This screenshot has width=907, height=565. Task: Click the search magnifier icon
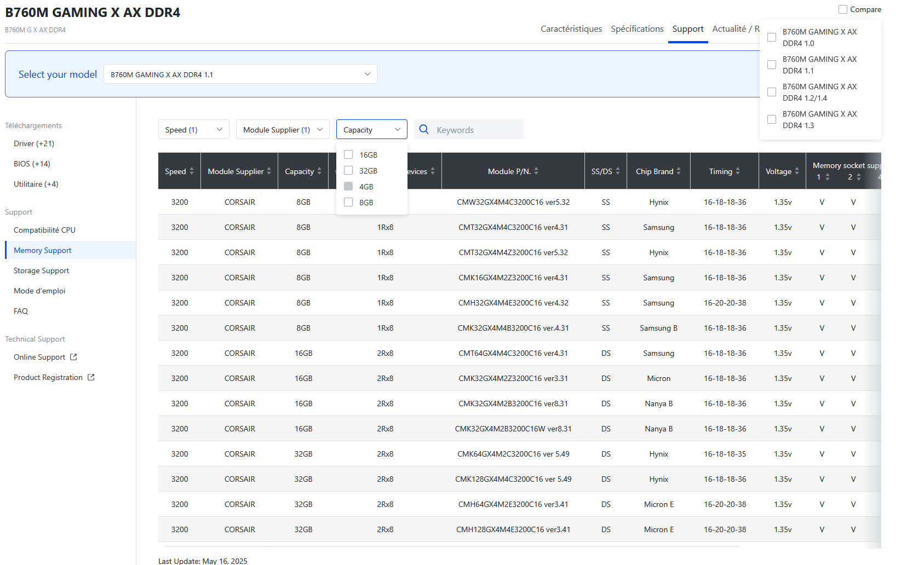click(424, 130)
